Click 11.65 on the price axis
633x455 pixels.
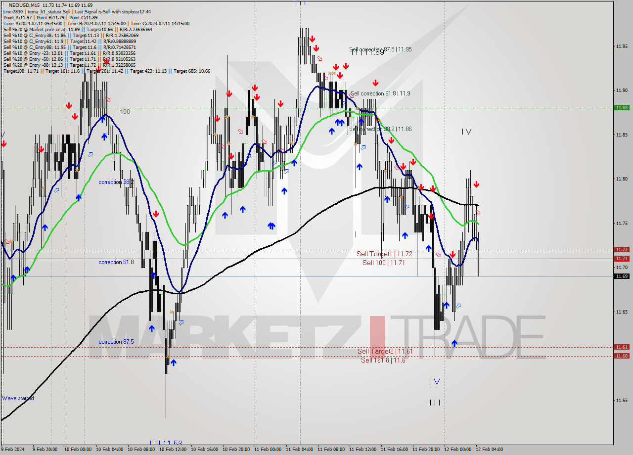point(622,312)
